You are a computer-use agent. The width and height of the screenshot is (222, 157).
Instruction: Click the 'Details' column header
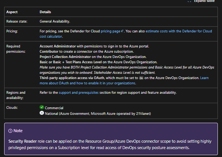tap(45, 12)
